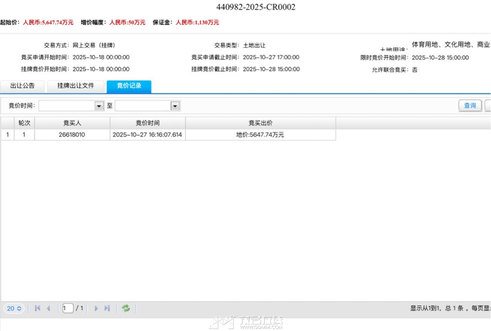The image size is (491, 331).
Task: Select the row for bidder 26618010
Action: pyautogui.click(x=72, y=135)
